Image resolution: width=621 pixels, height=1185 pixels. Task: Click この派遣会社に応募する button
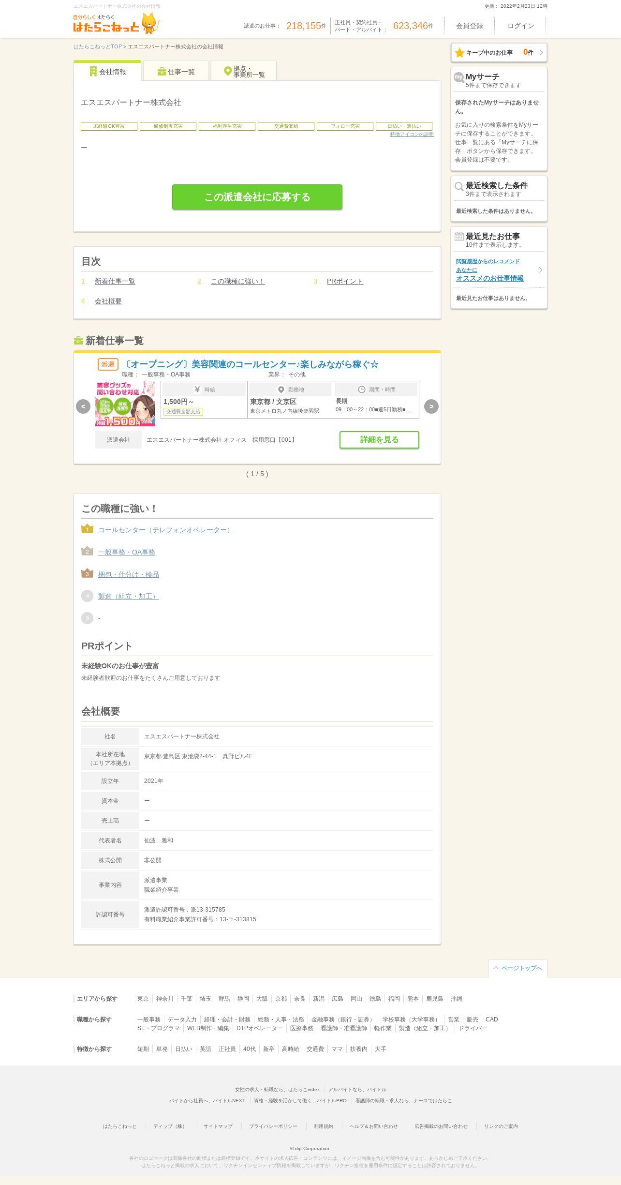[x=257, y=197]
